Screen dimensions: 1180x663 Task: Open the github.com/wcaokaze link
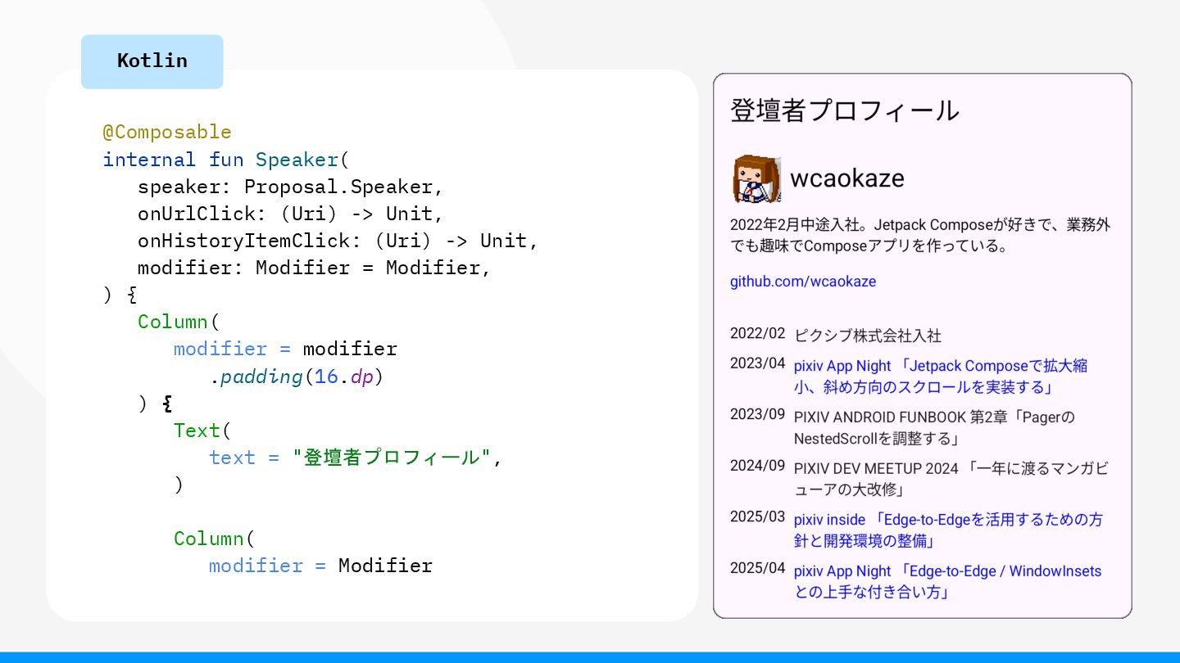coord(803,282)
